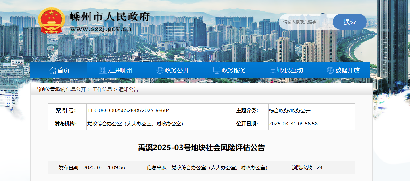Open the 数据开放 navigation tab

click(343, 70)
